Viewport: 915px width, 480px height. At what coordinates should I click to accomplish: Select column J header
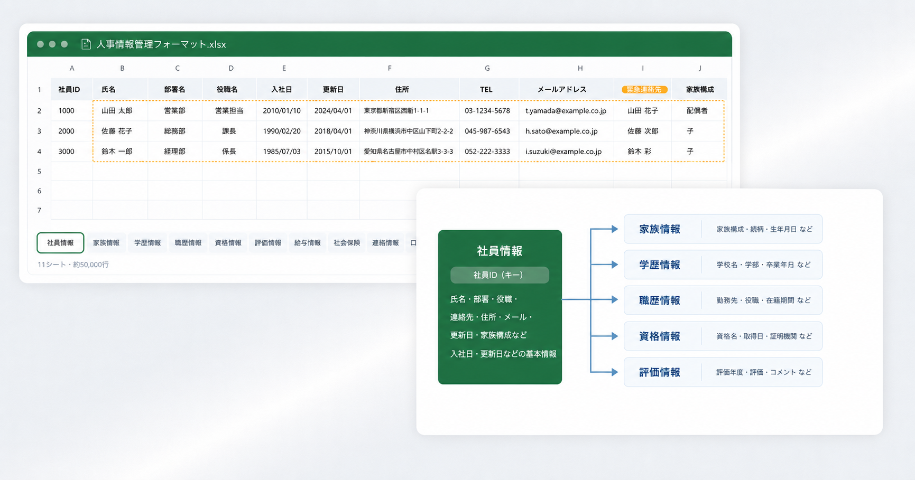(x=700, y=68)
